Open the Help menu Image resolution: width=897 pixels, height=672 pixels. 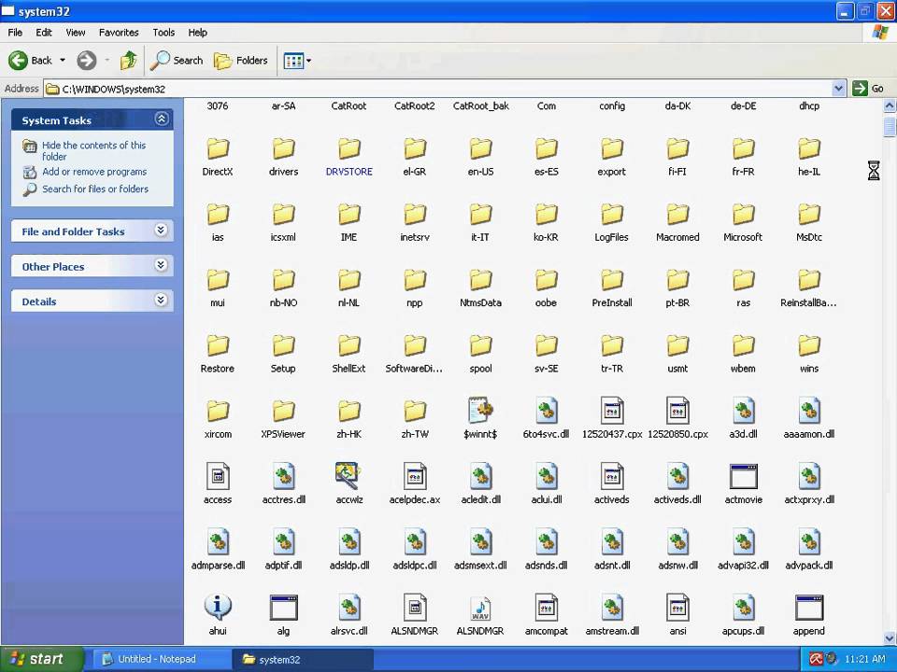(x=198, y=33)
